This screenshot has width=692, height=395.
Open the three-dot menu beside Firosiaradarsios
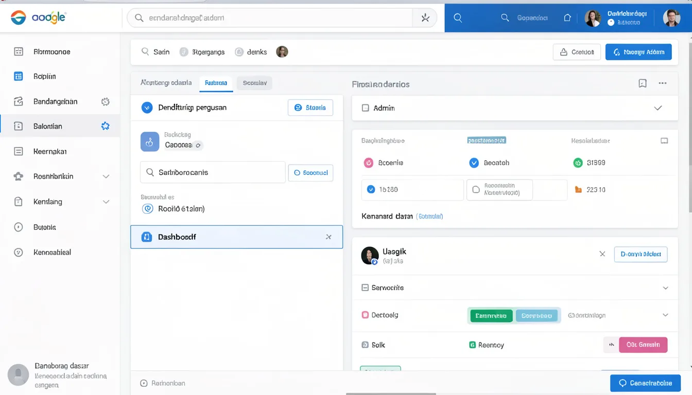(x=663, y=83)
